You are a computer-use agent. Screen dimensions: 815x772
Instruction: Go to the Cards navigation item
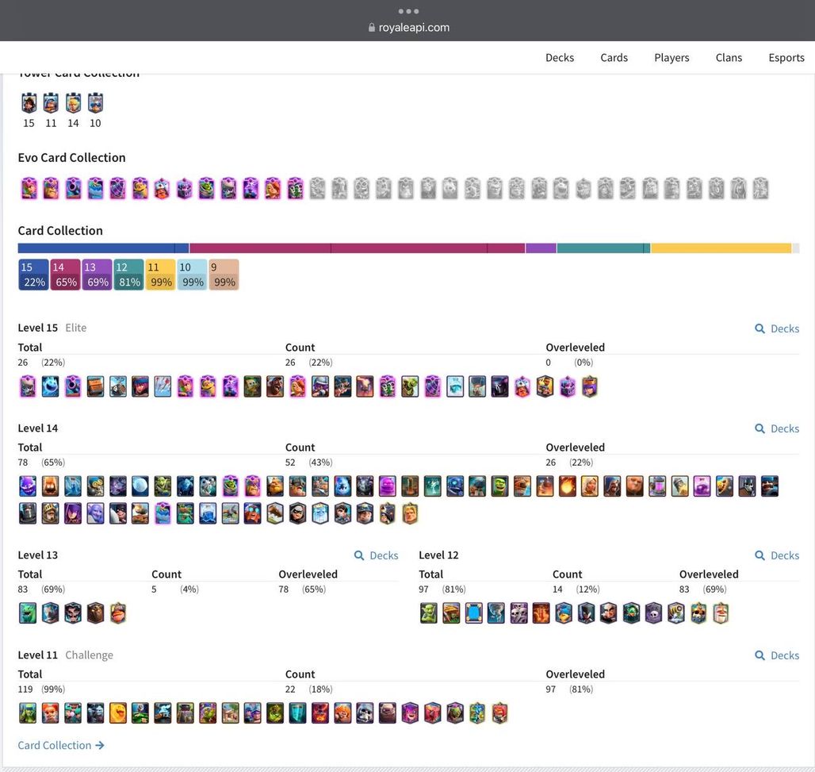[x=614, y=57]
